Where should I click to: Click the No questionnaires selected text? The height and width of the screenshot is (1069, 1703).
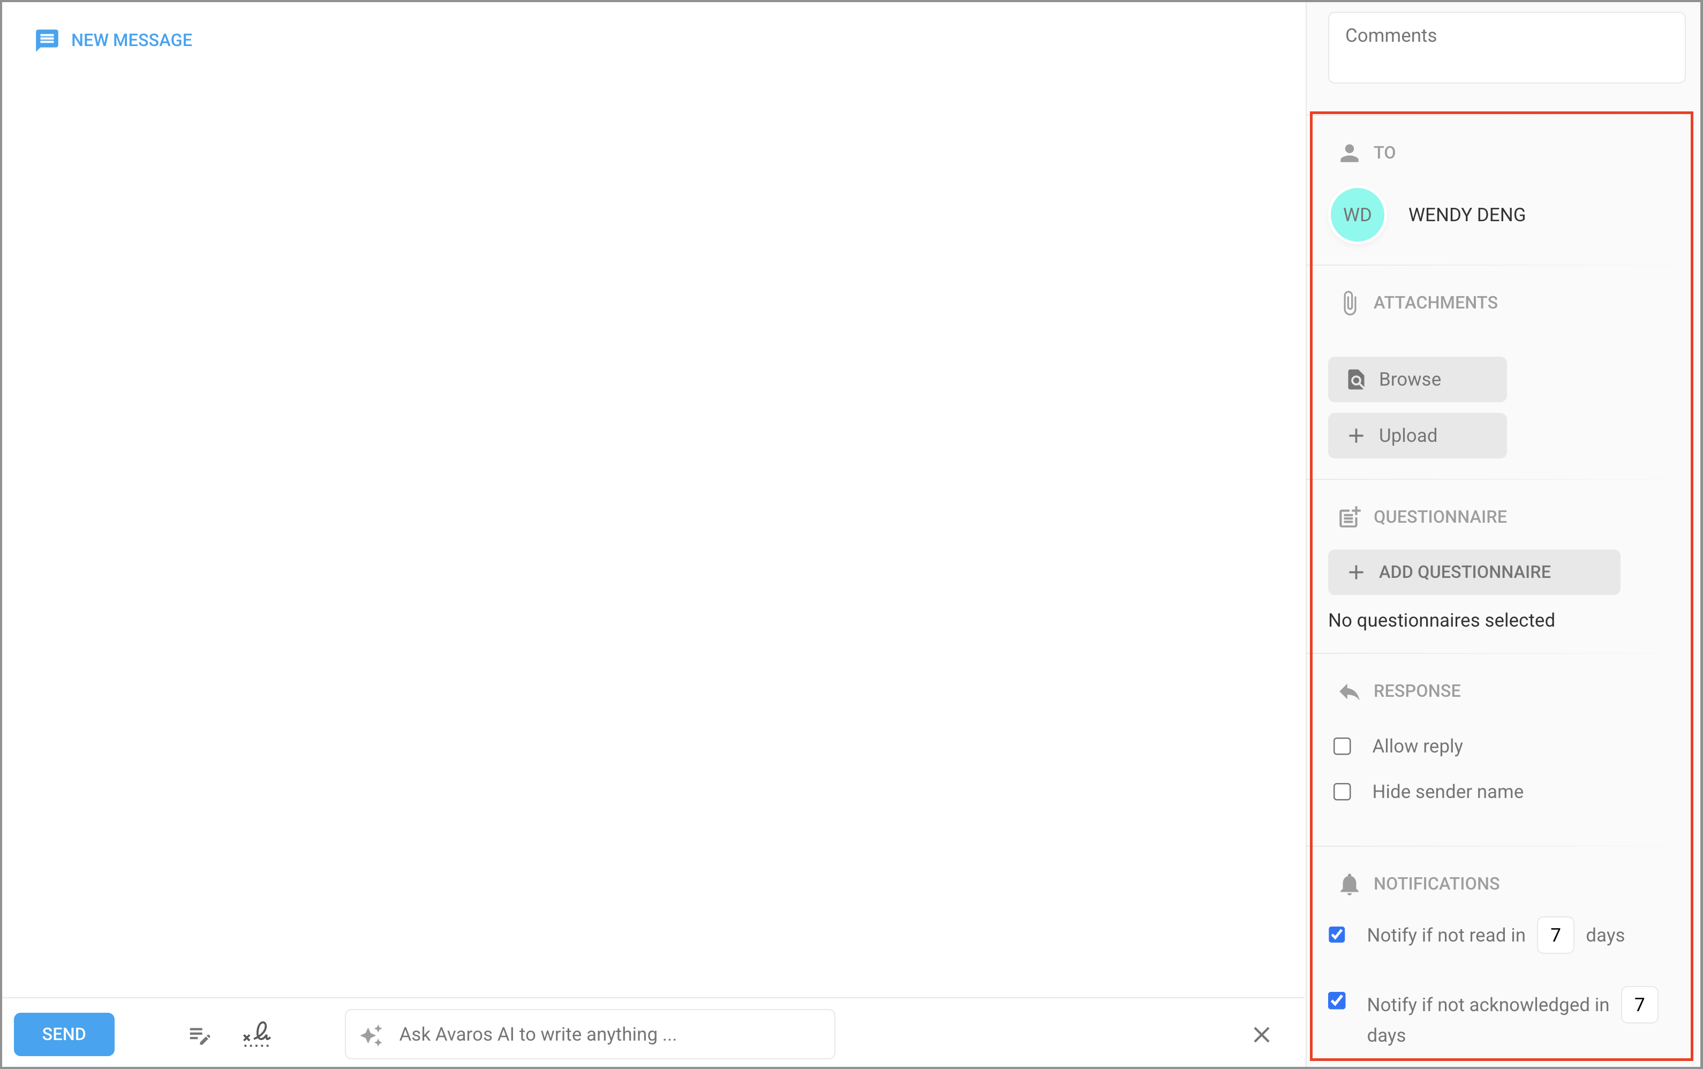pyautogui.click(x=1442, y=620)
